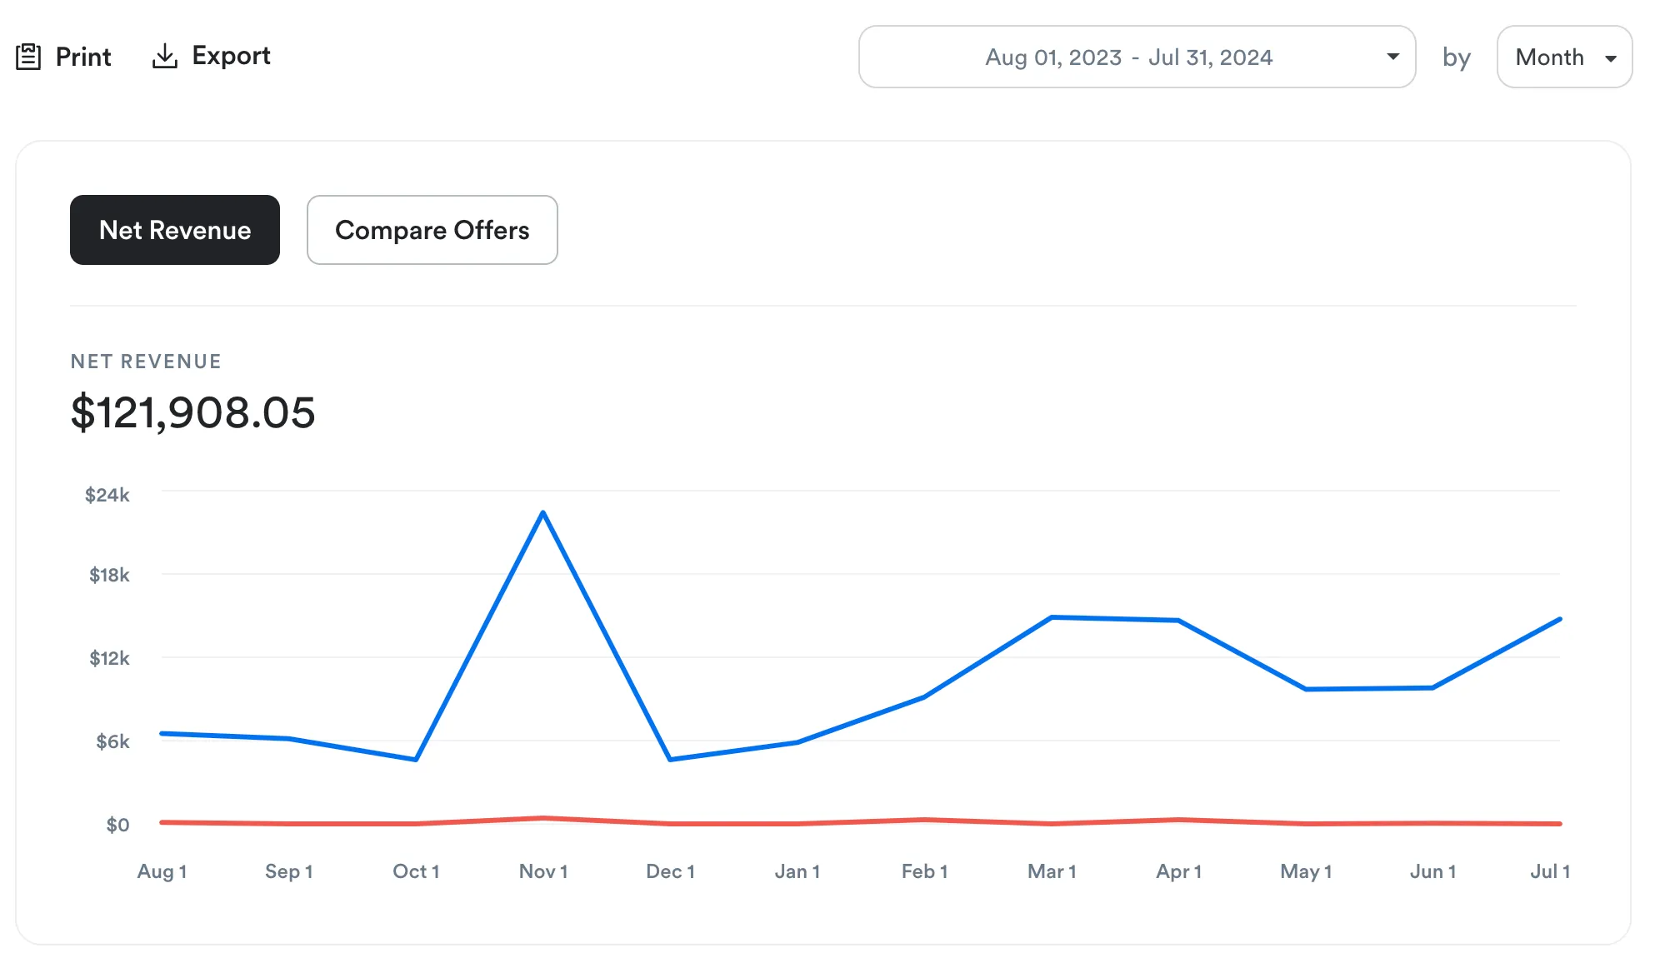Click the blue line's Jul 1 endpoint

tap(1559, 620)
